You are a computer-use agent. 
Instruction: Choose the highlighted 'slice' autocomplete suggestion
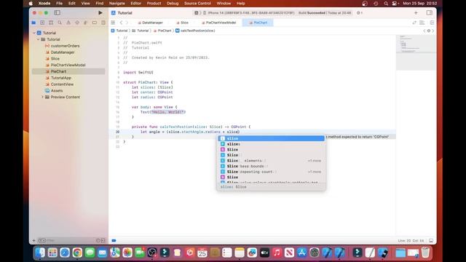[271, 138]
